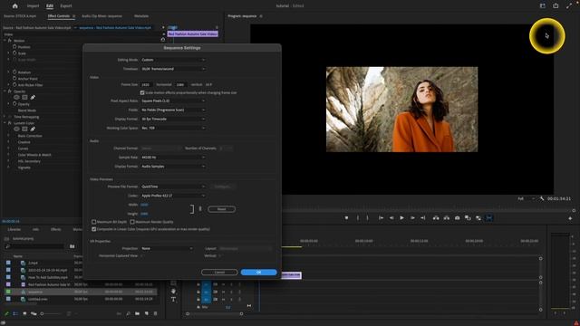Click Go to Out point button
This screenshot has width=580, height=326.
(423, 218)
